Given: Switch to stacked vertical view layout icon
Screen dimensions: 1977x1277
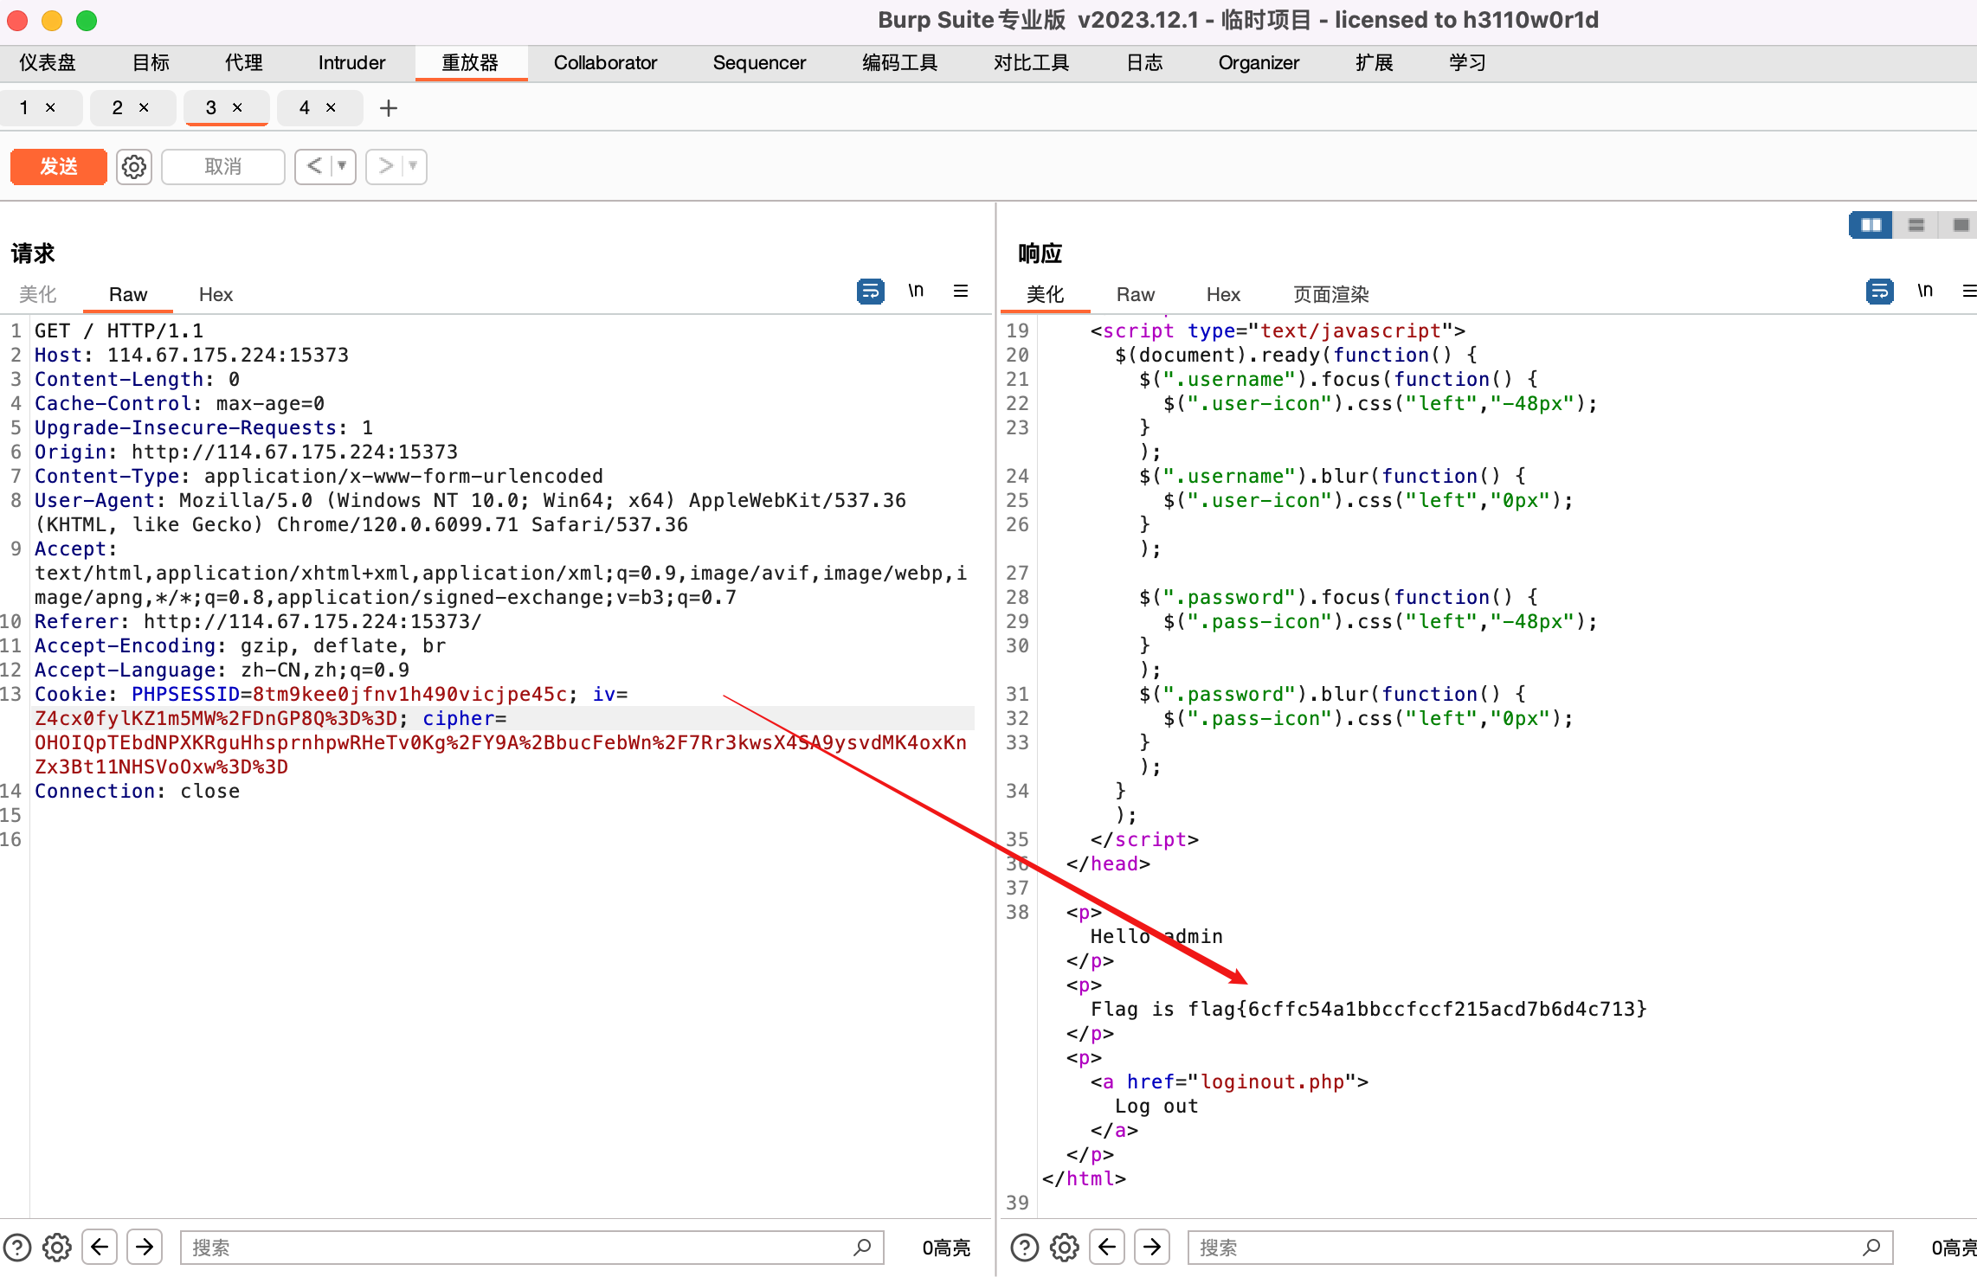Looking at the screenshot, I should (1916, 224).
